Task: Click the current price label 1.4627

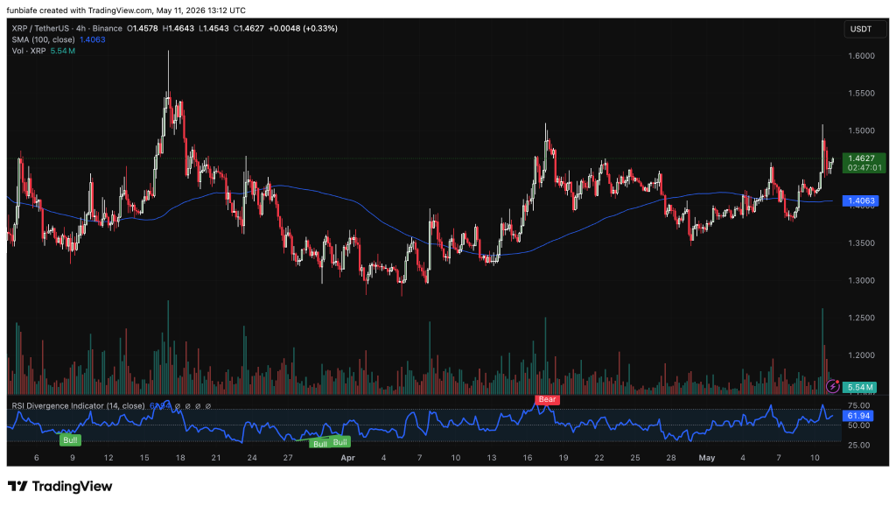Action: point(861,158)
